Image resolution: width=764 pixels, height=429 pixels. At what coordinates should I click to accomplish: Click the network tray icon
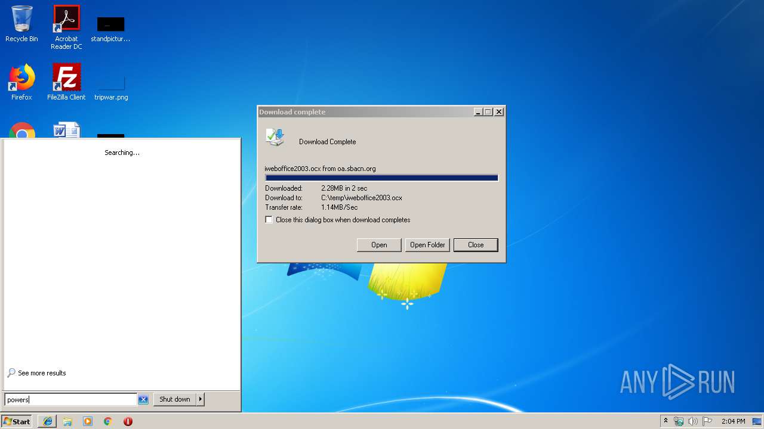click(679, 421)
